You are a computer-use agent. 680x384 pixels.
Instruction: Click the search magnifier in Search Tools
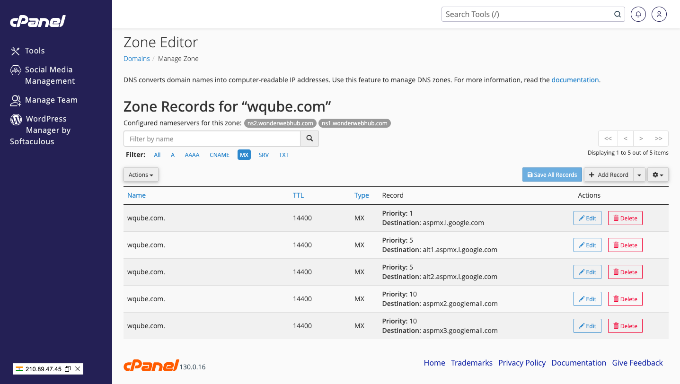(618, 14)
